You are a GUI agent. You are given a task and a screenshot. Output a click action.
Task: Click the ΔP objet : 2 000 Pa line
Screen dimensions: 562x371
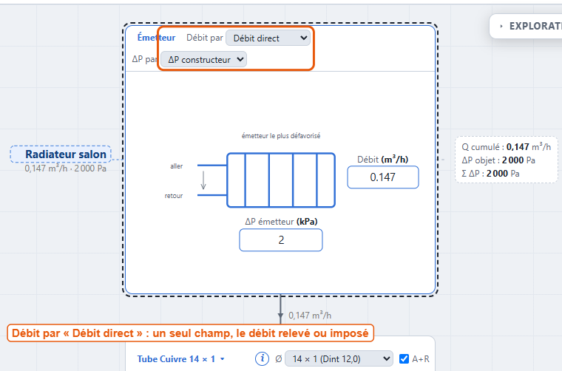pos(498,160)
